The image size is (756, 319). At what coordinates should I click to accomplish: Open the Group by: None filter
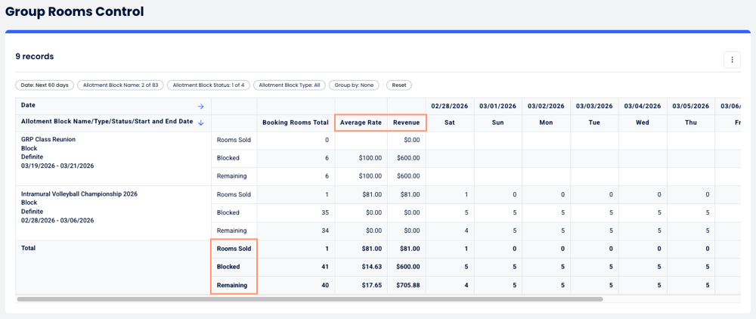coord(355,85)
